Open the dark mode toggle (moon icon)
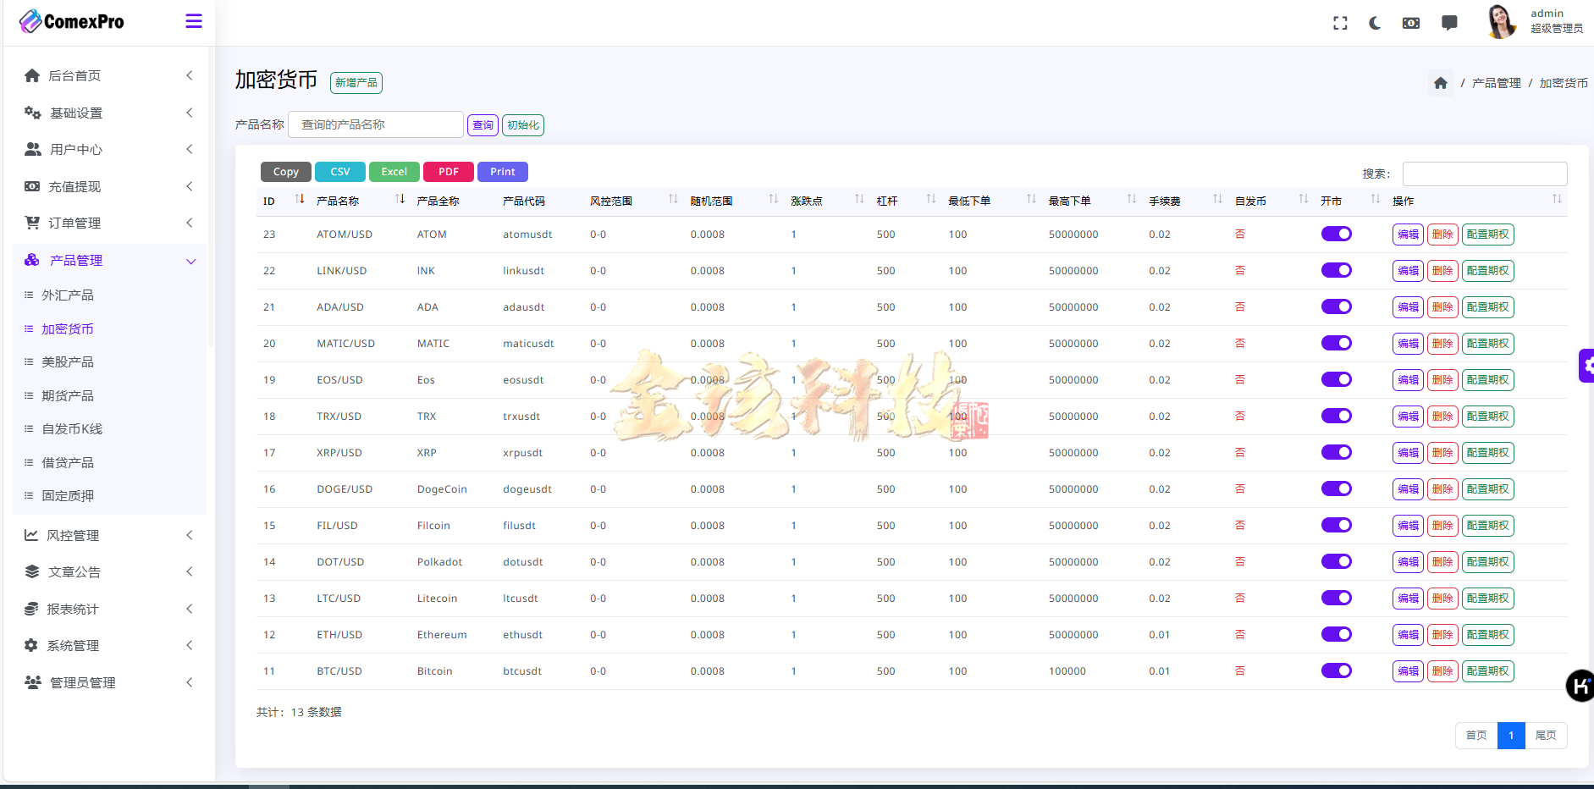 [1374, 23]
